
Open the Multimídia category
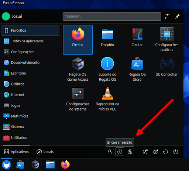(x=31, y=116)
